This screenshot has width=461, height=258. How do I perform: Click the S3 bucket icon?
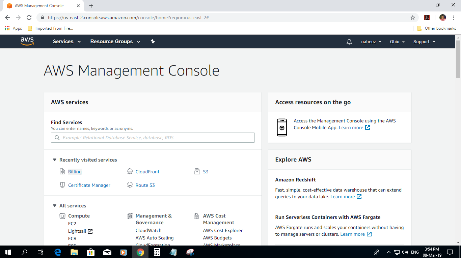(x=197, y=172)
